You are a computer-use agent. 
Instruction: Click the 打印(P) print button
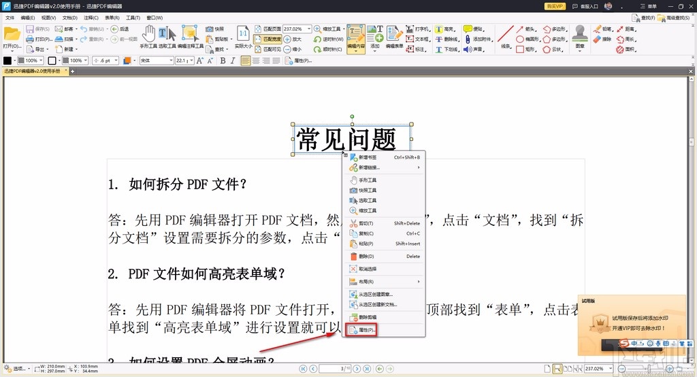(38, 39)
